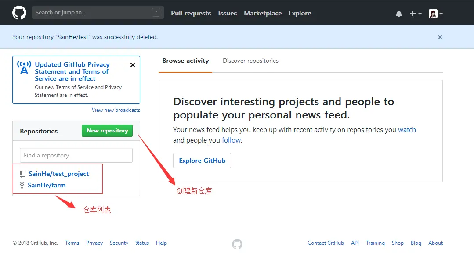Viewport: 474px width, 264px height.
Task: Click the footer GitHub logo mark
Action: pyautogui.click(x=237, y=244)
